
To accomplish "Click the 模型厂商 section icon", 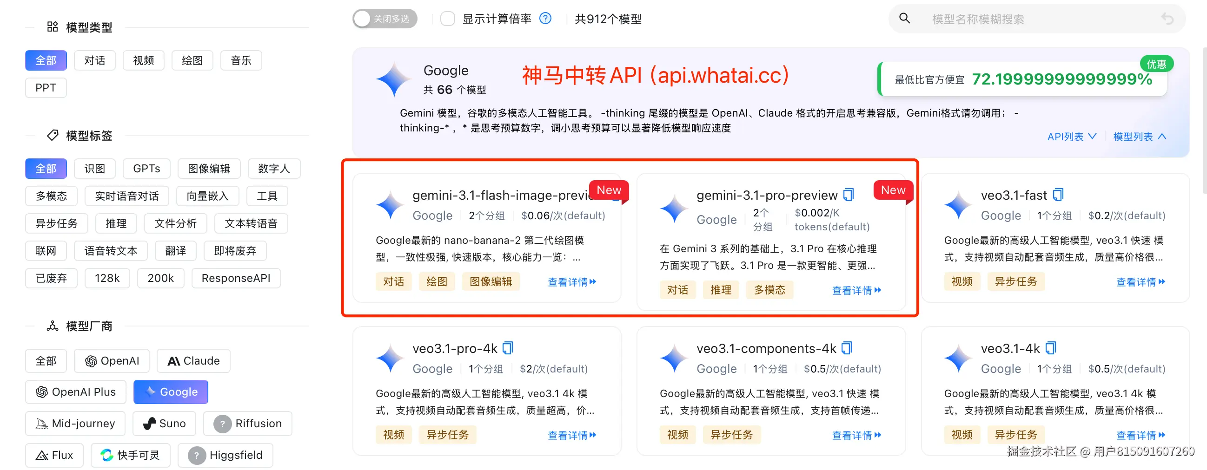I will (53, 326).
